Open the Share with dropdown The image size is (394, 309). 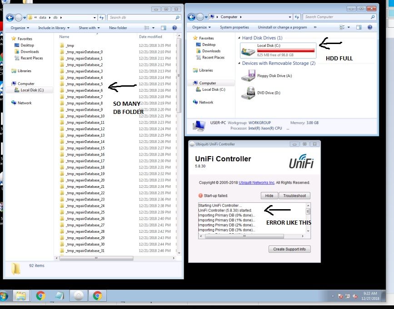(89, 28)
